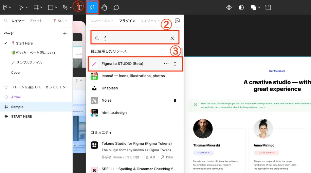This screenshot has width=311, height=173.
Task: Switch to the ウィジェット tab
Action: (x=150, y=21)
